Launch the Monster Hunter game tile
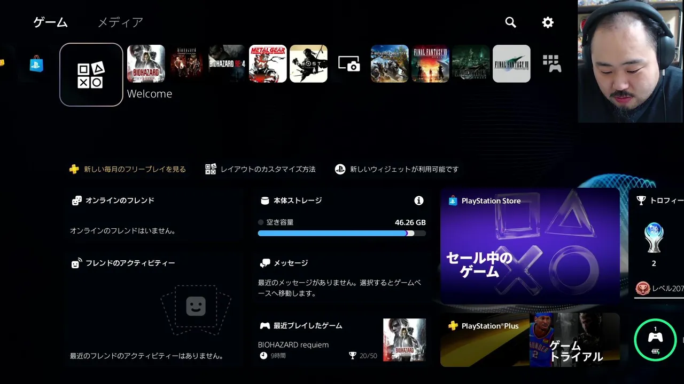 390,63
